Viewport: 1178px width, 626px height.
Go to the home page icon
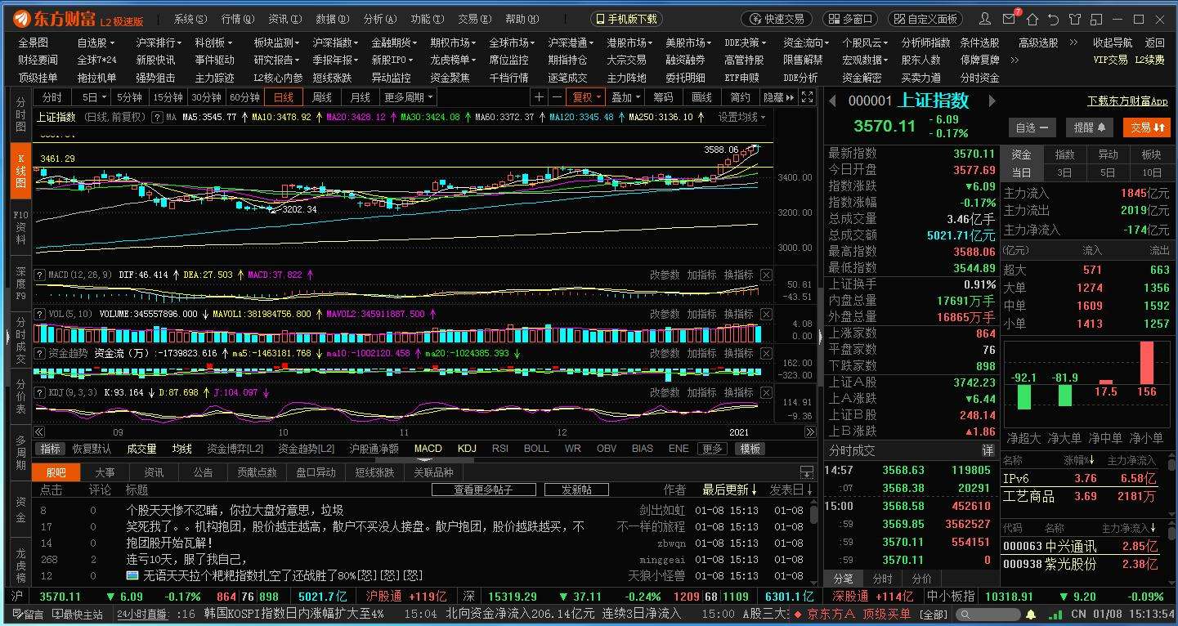[x=1032, y=19]
